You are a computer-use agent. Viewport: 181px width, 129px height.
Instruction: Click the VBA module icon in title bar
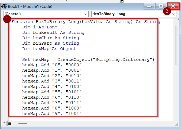pos(4,6)
